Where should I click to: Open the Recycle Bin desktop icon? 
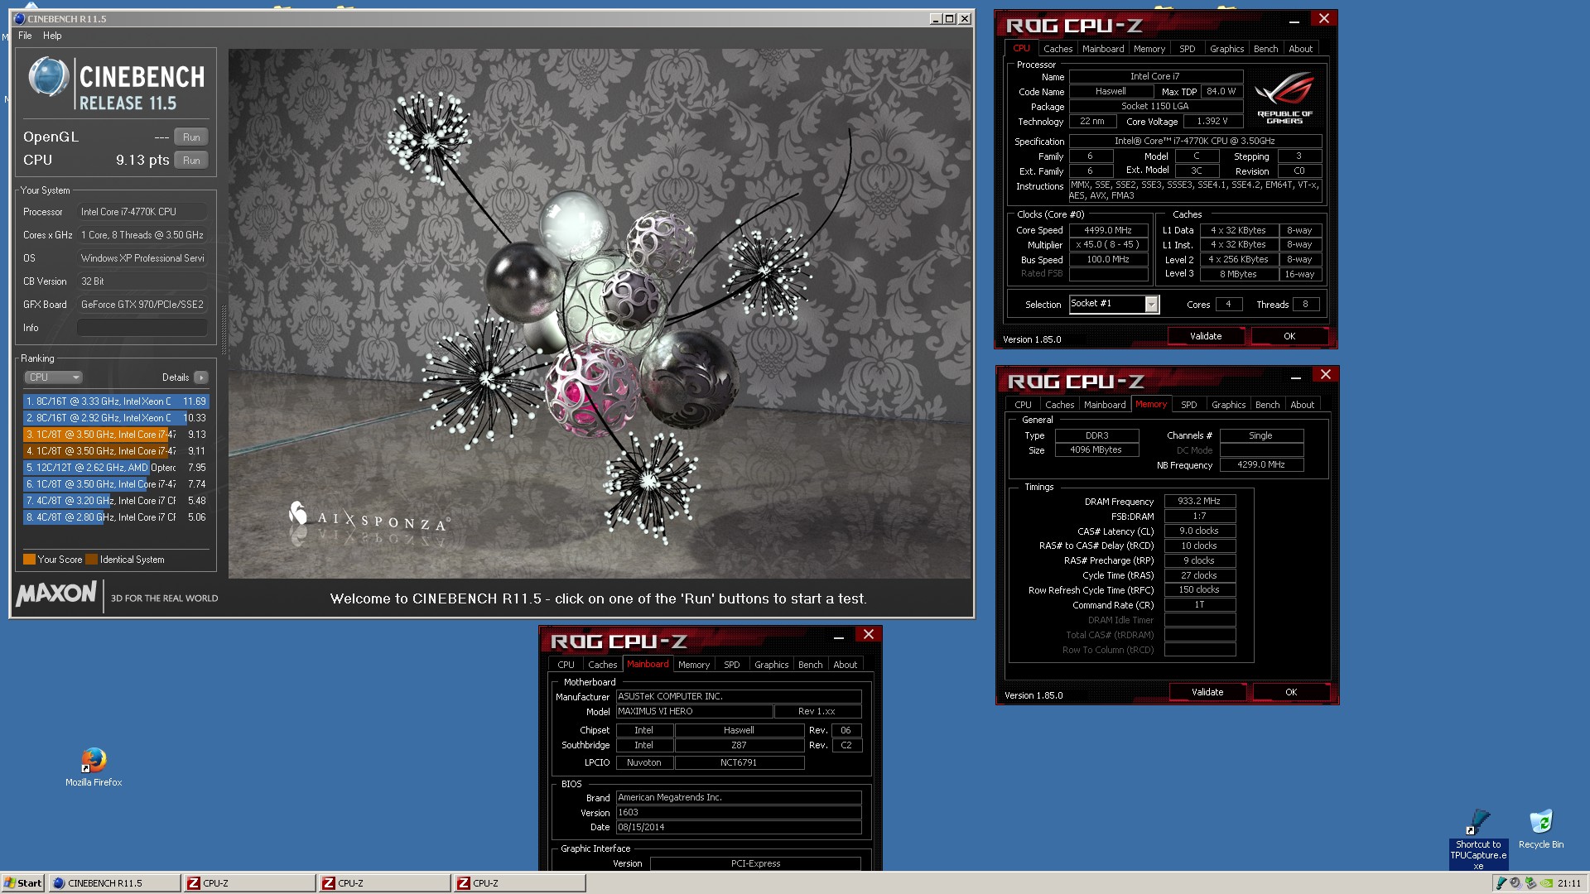coord(1541,829)
